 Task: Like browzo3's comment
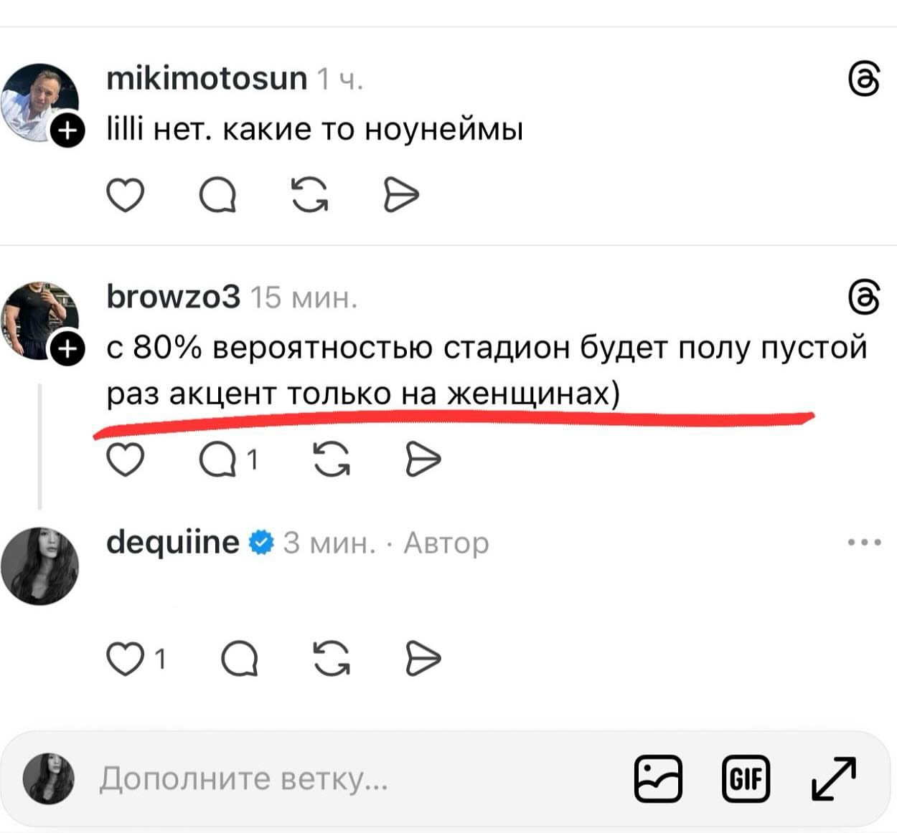tap(126, 460)
